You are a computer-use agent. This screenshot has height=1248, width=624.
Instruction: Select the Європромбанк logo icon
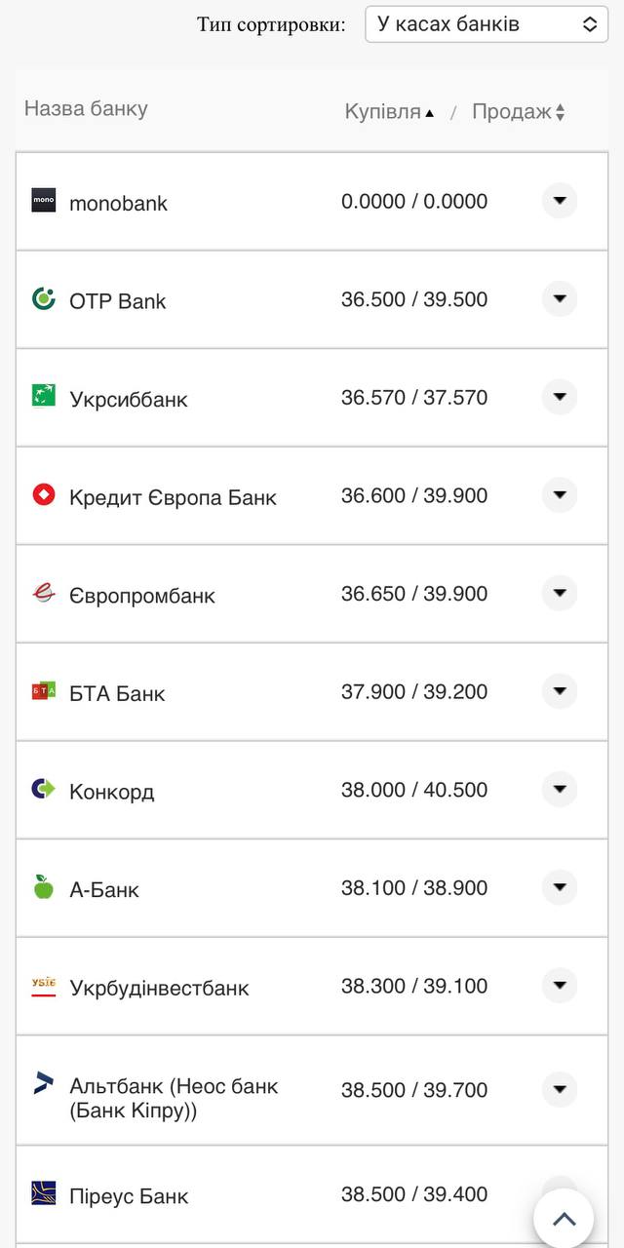(x=44, y=593)
